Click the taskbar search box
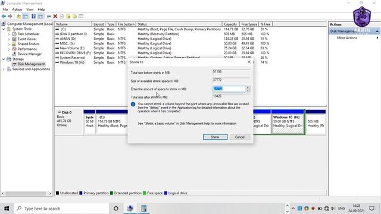The image size is (381, 214). pyautogui.click(x=61, y=209)
